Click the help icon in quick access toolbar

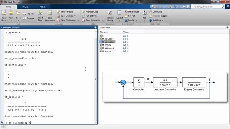point(188,6)
